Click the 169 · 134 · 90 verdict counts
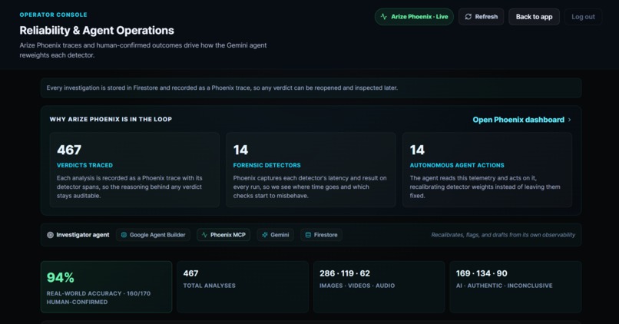Image resolution: width=619 pixels, height=324 pixels. tap(482, 273)
